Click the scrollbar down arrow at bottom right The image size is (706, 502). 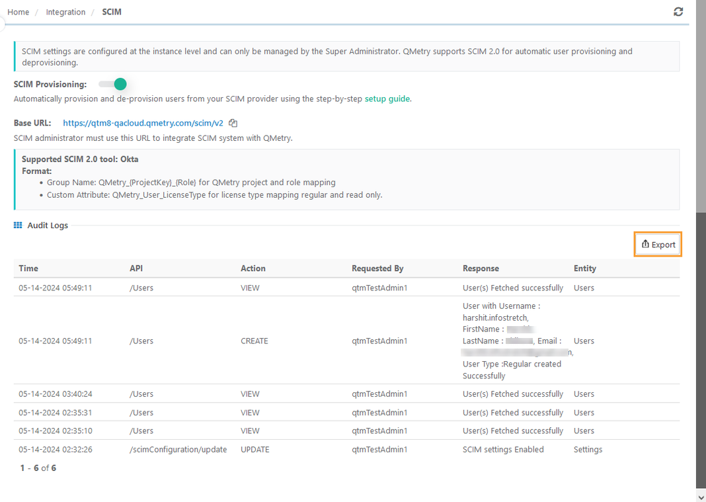point(700,495)
